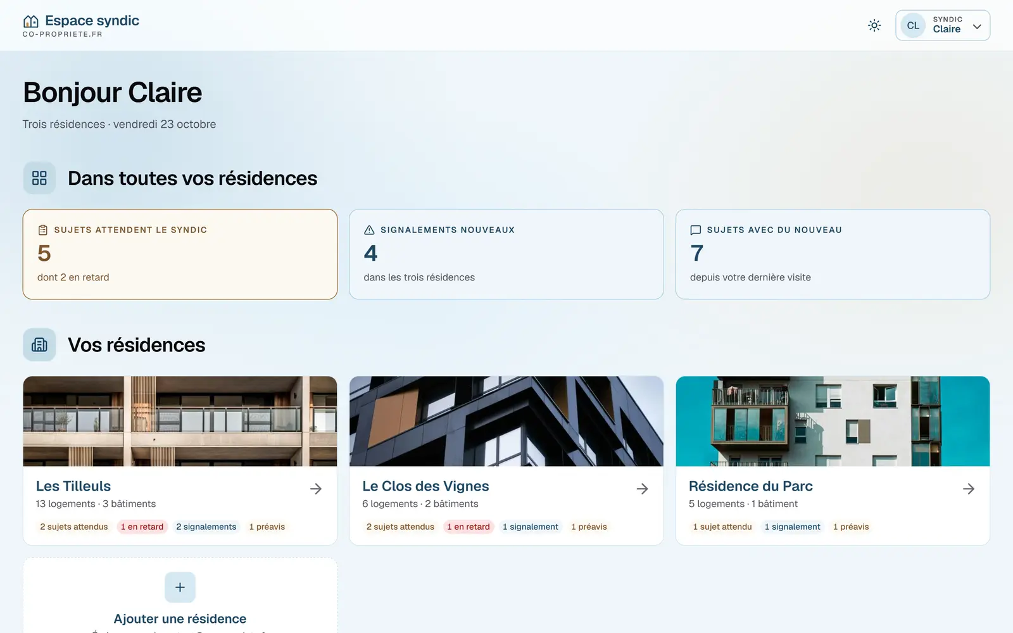Click the '1 signalement' tag in Résidence du Parc
The width and height of the screenshot is (1013, 633).
[793, 527]
